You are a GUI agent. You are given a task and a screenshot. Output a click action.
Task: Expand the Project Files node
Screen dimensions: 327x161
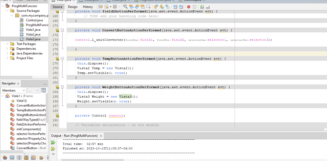(x=7, y=58)
